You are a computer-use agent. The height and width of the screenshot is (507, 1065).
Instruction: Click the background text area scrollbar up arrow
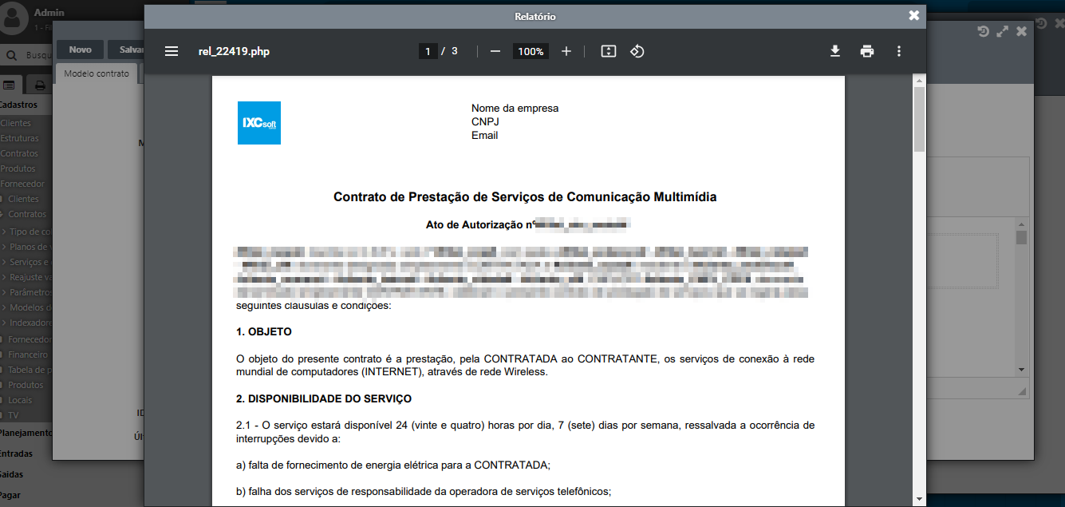point(1021,223)
